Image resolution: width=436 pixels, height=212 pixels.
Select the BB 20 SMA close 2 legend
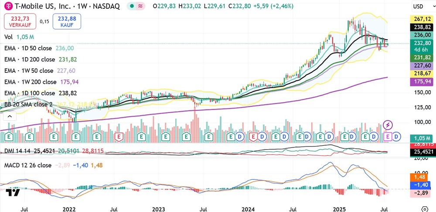[50, 105]
